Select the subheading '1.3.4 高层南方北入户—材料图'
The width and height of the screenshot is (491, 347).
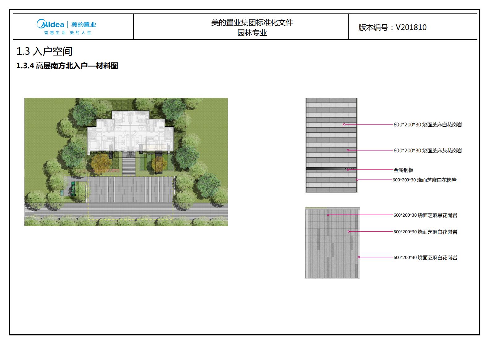(67, 66)
